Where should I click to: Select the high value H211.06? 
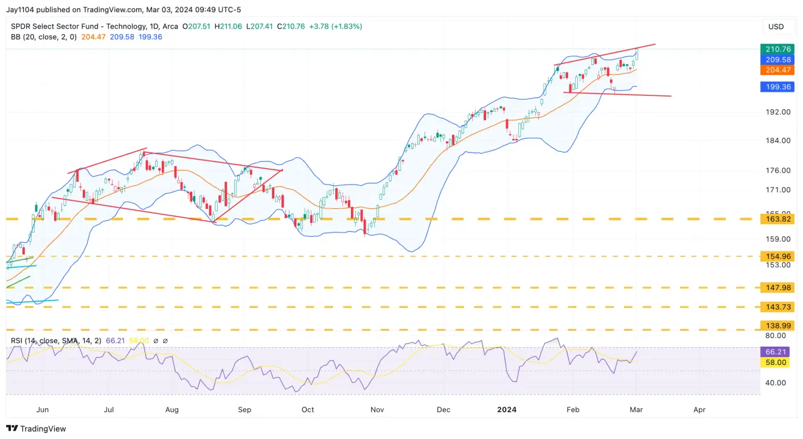229,27
